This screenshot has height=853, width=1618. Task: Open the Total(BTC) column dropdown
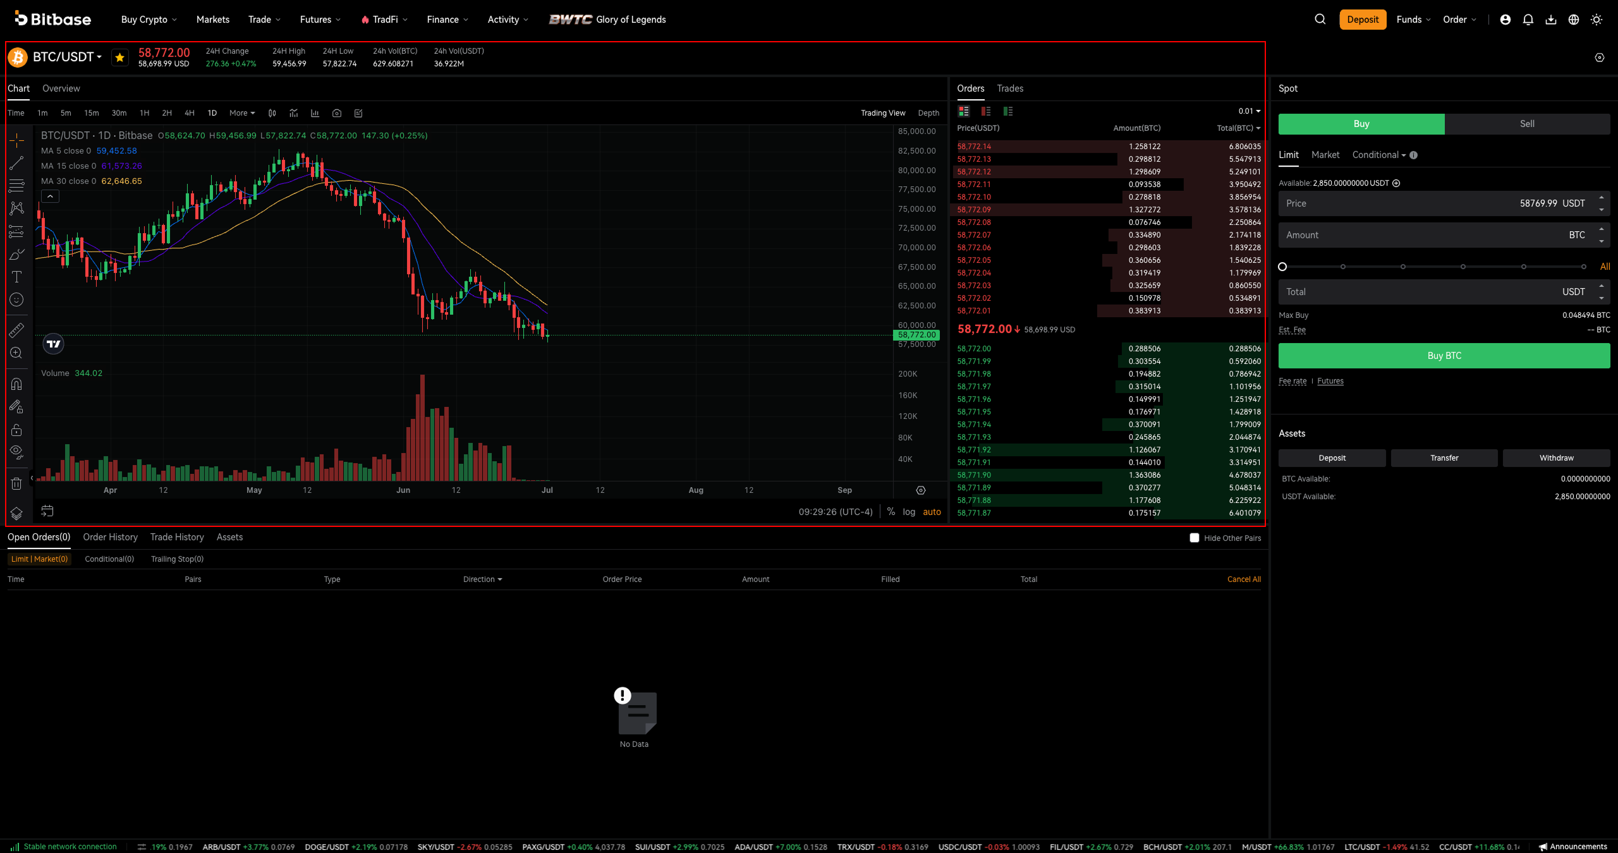tap(1239, 128)
